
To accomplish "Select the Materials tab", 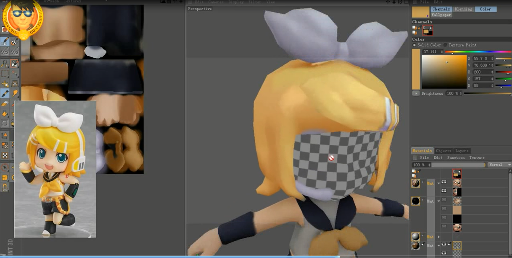I will [x=422, y=150].
